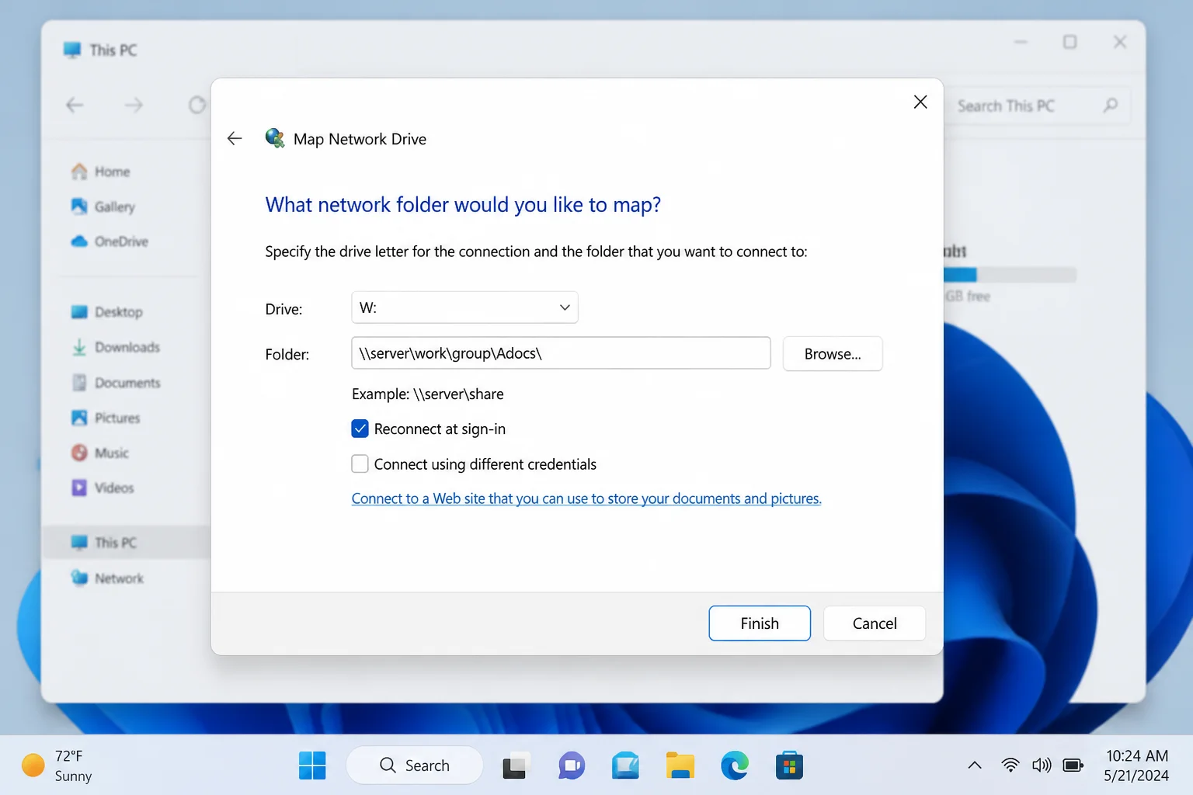This screenshot has width=1193, height=795.
Task: Open Downloads folder in the sidebar
Action: (x=116, y=347)
